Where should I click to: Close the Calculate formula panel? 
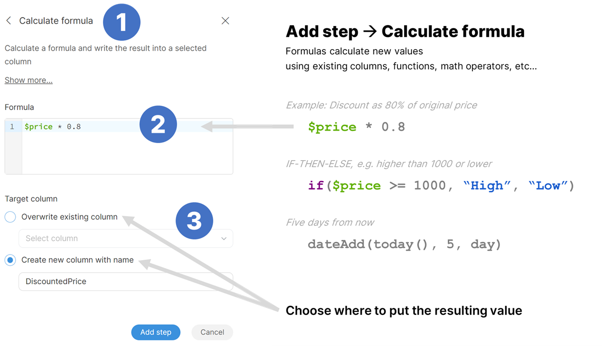[225, 21]
